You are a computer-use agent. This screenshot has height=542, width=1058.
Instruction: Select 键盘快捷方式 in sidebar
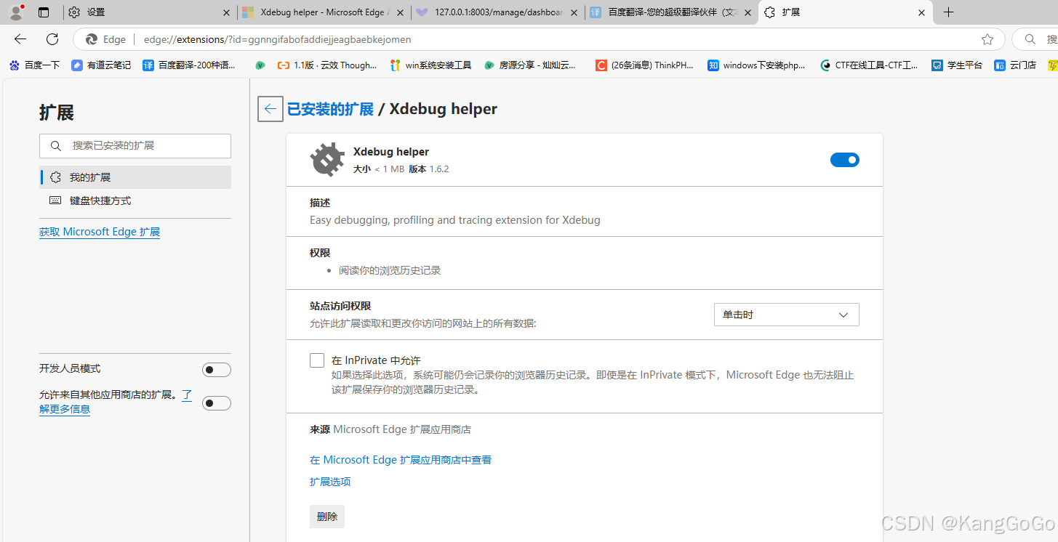135,201
